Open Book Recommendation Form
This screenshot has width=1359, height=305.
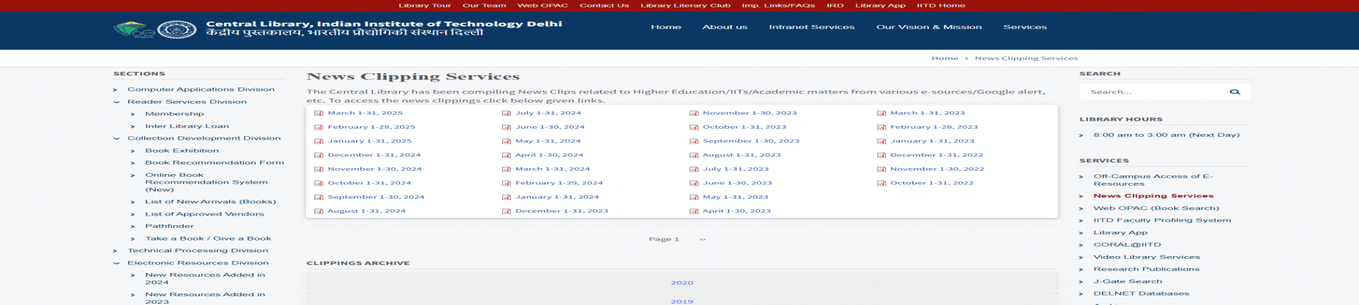tap(215, 163)
